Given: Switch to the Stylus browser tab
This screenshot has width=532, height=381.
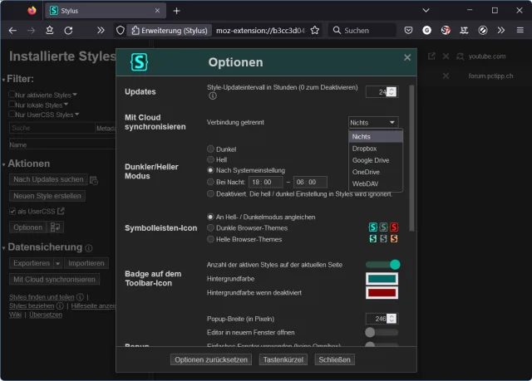Looking at the screenshot, I should [100, 11].
